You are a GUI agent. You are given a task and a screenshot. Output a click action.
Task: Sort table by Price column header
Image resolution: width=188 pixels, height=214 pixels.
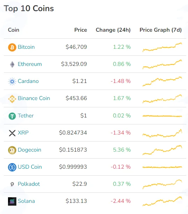(x=80, y=30)
